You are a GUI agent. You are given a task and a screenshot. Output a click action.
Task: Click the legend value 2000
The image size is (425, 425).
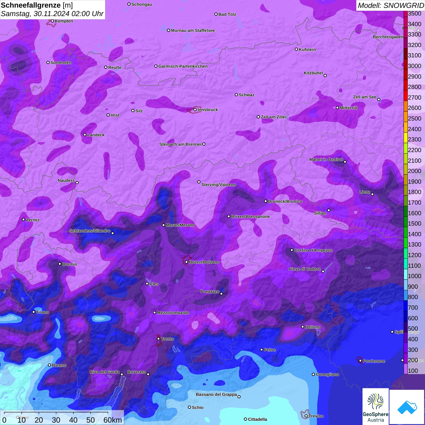coord(415,171)
